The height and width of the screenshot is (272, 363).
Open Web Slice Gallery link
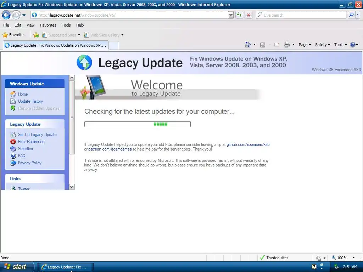point(102,35)
